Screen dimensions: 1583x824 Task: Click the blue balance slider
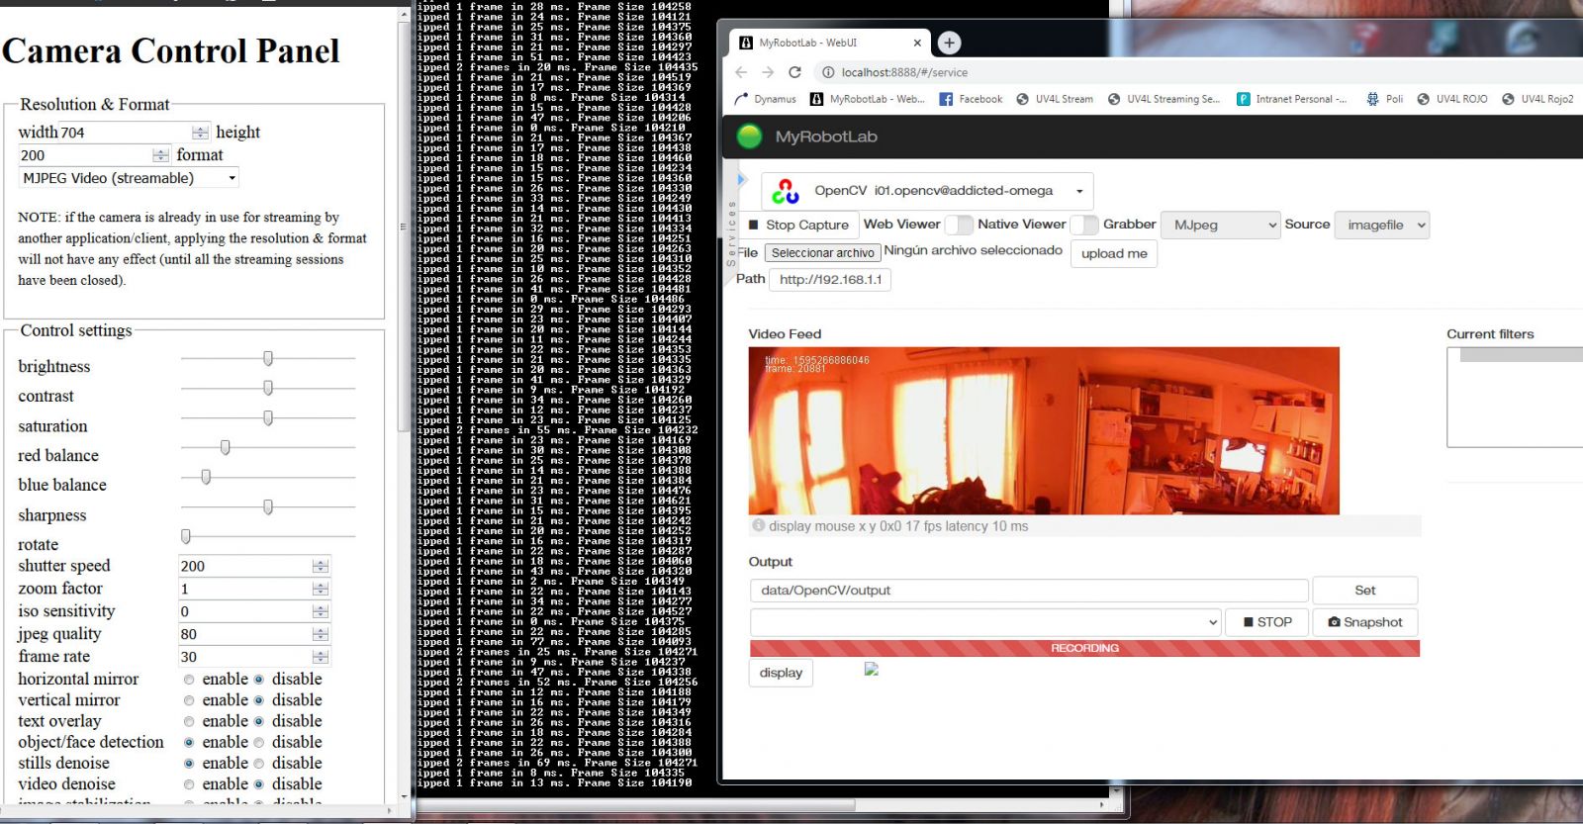click(x=268, y=477)
